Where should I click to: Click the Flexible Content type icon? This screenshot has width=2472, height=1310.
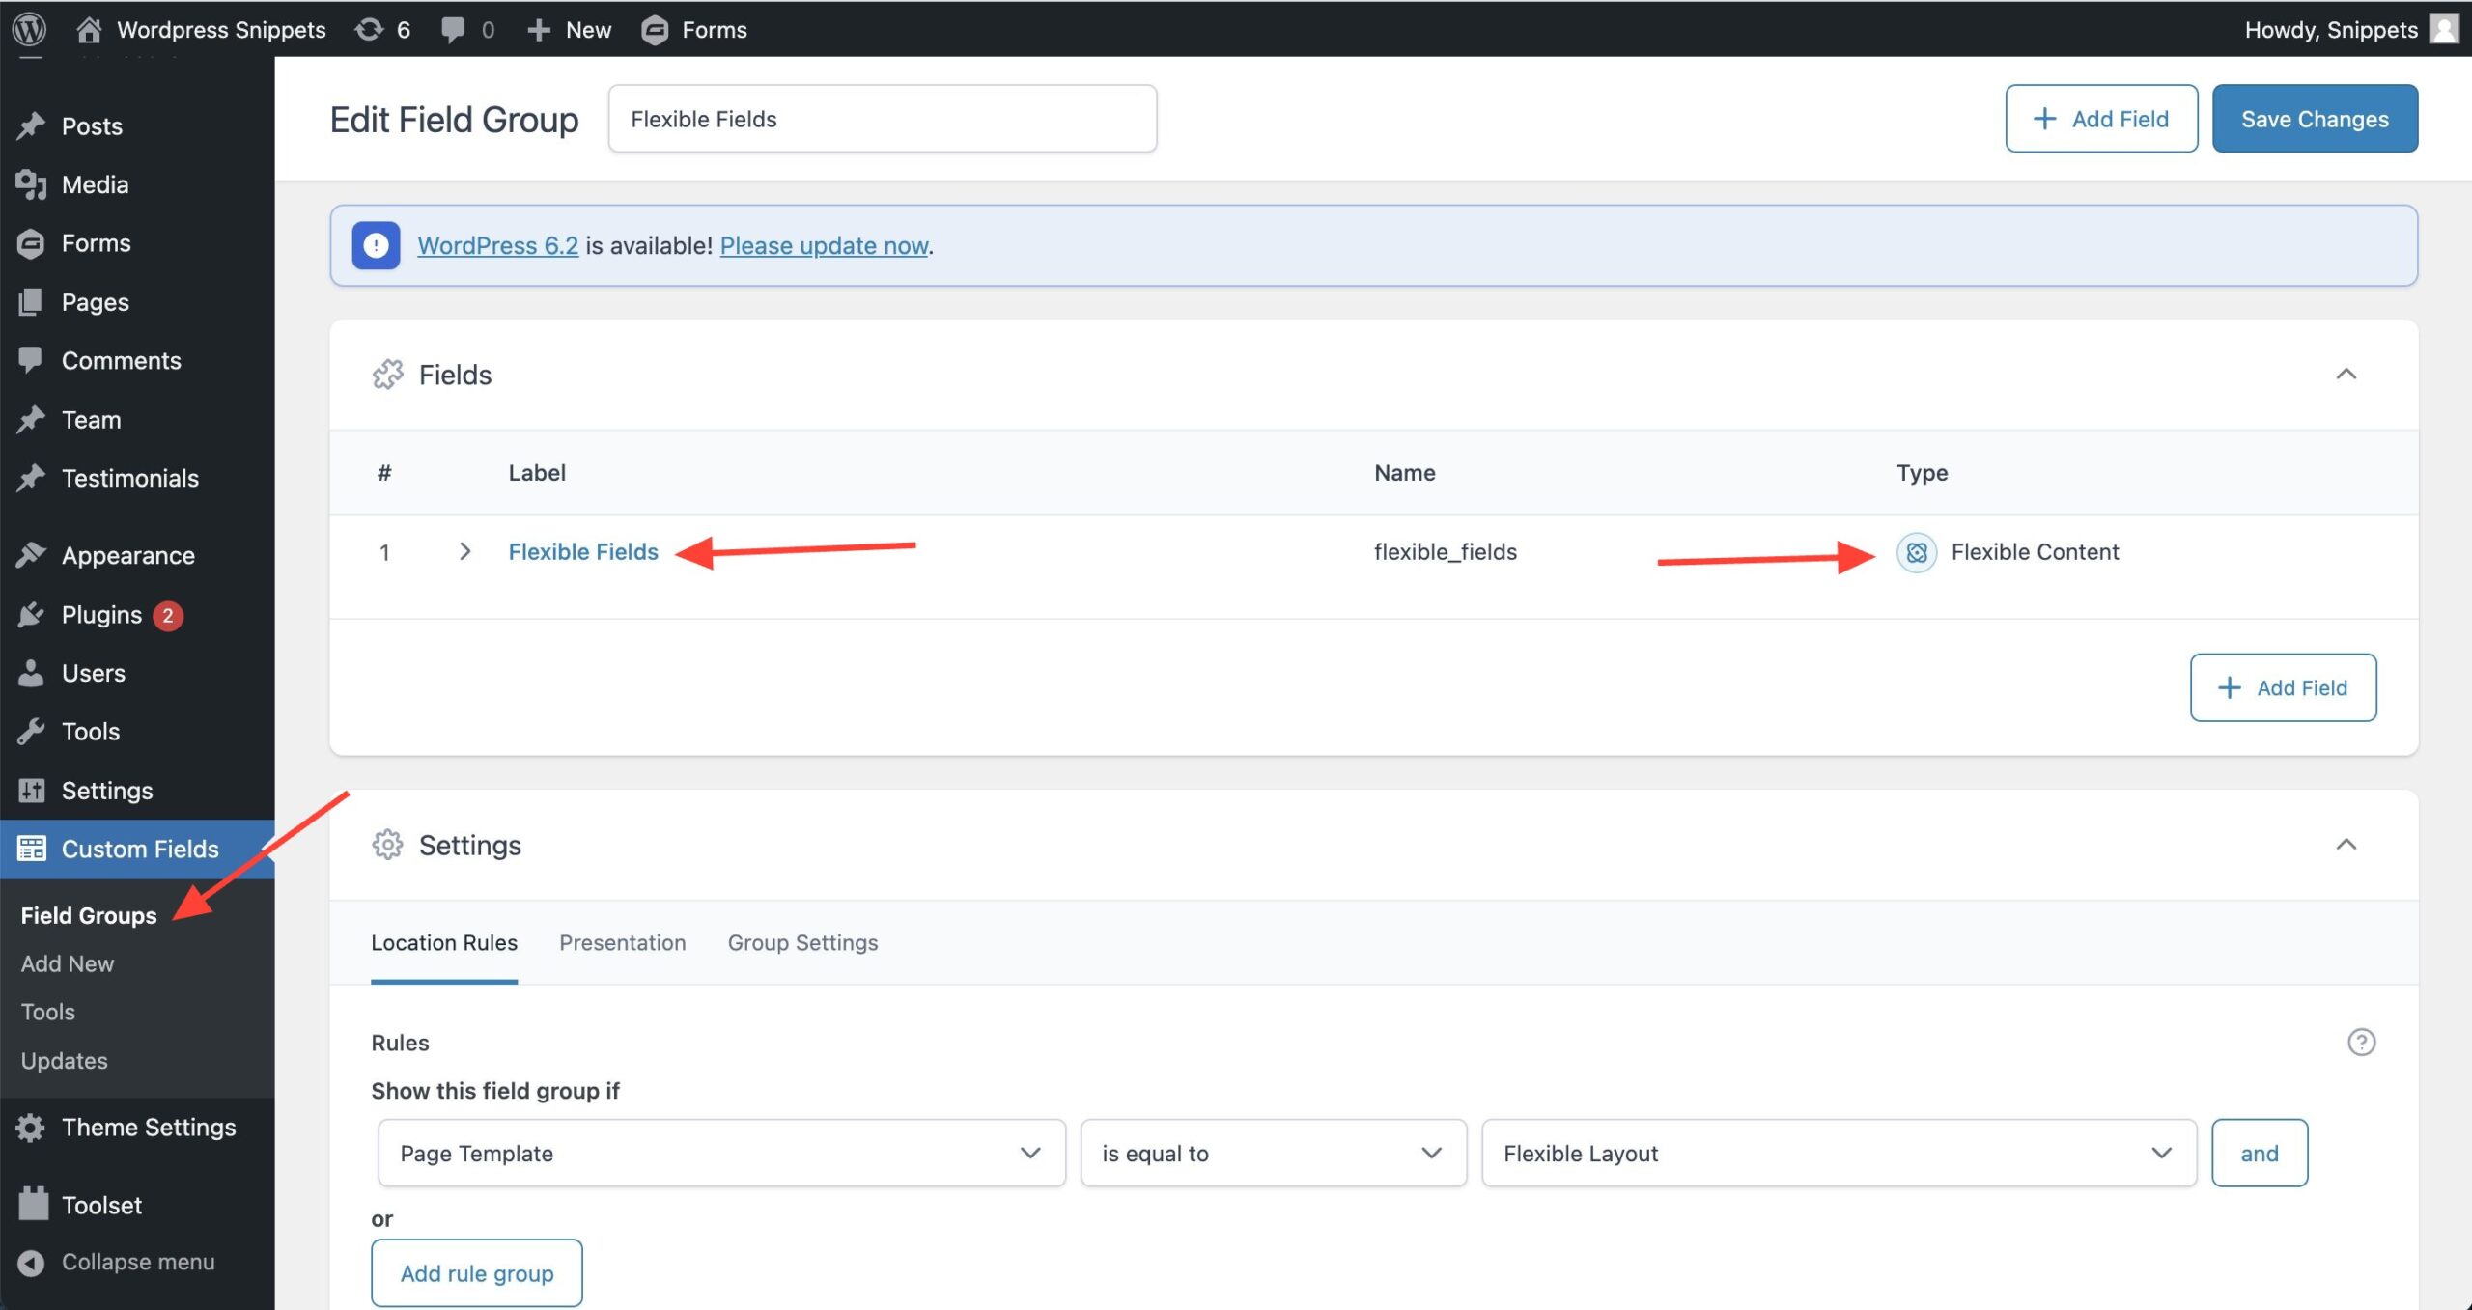click(1916, 552)
